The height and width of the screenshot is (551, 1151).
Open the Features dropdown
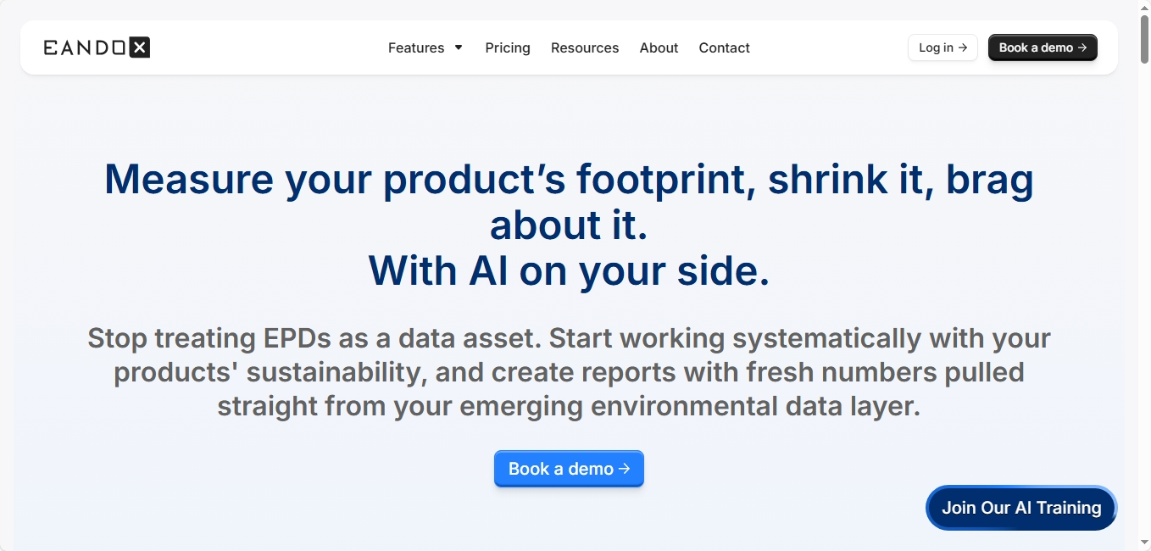point(417,48)
